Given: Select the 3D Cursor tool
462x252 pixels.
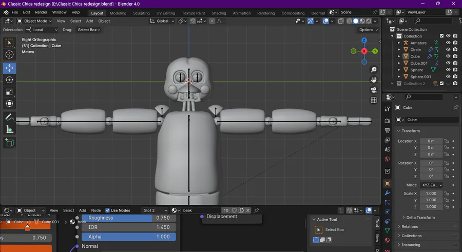Looking at the screenshot, I should click(x=9, y=54).
